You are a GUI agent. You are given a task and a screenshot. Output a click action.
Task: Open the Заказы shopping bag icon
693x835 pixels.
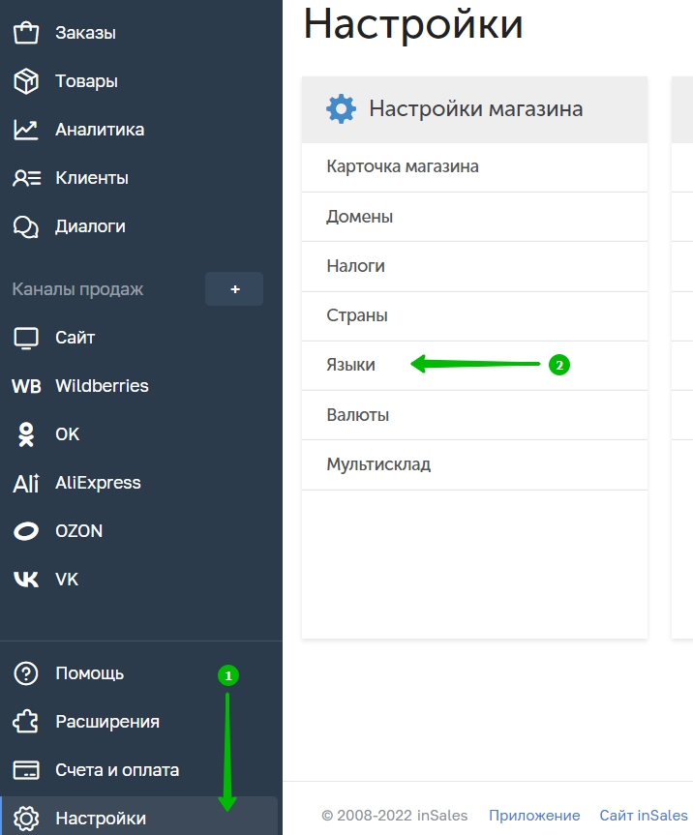click(26, 33)
